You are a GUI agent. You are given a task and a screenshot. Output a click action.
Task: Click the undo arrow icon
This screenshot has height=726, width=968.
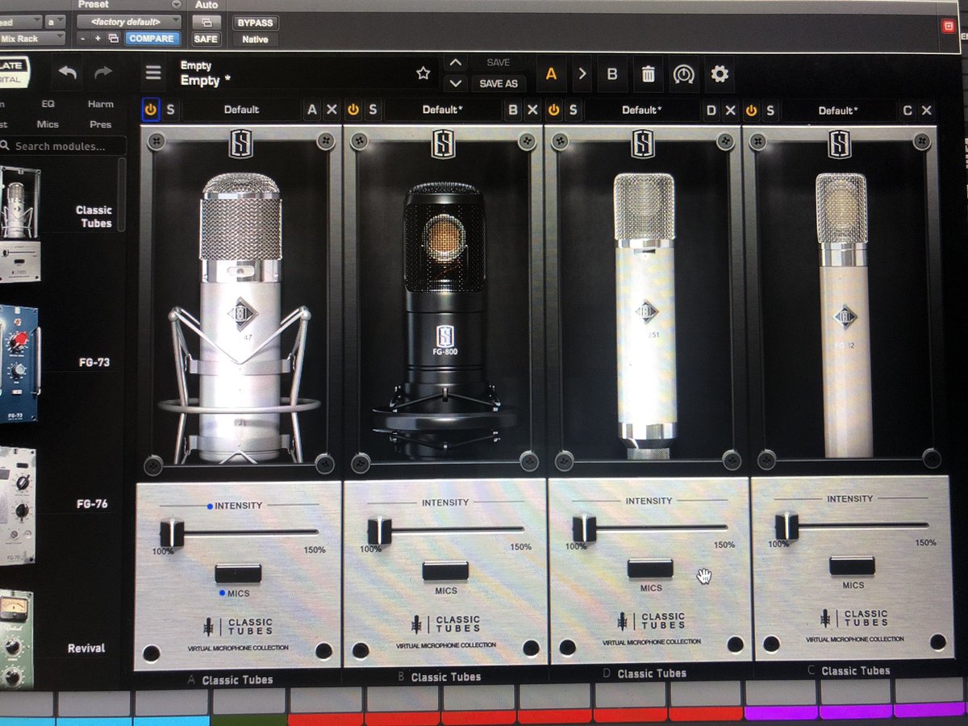(x=68, y=73)
